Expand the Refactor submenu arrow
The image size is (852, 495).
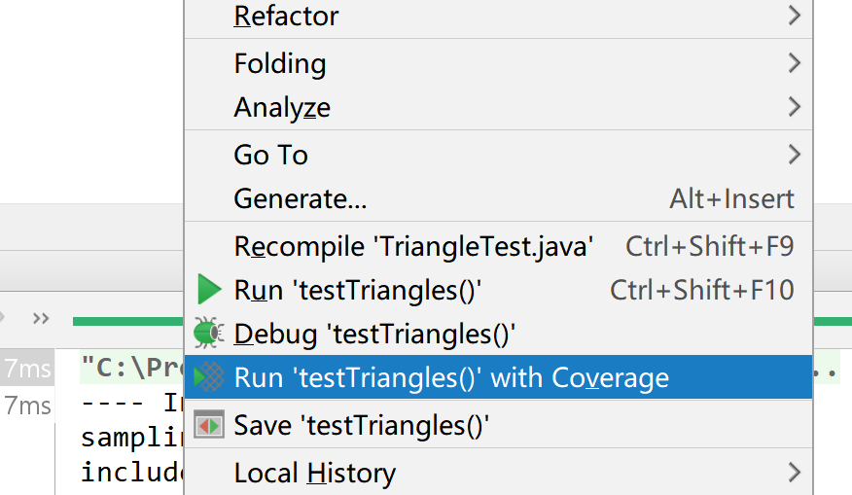coord(794,16)
